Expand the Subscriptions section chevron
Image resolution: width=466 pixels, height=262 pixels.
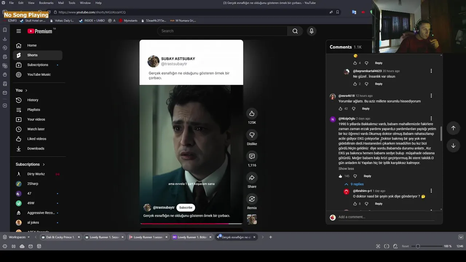[44, 164]
